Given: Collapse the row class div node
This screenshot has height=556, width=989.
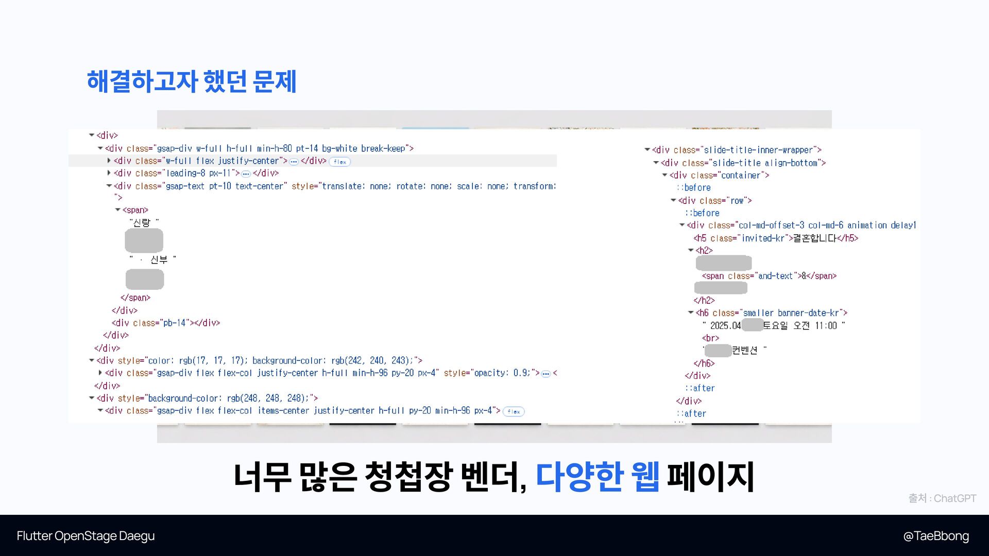Looking at the screenshot, I should pyautogui.click(x=673, y=200).
